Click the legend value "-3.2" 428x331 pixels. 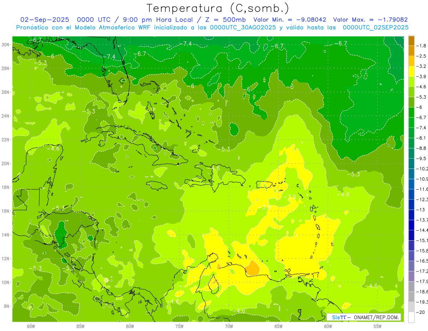click(422, 66)
